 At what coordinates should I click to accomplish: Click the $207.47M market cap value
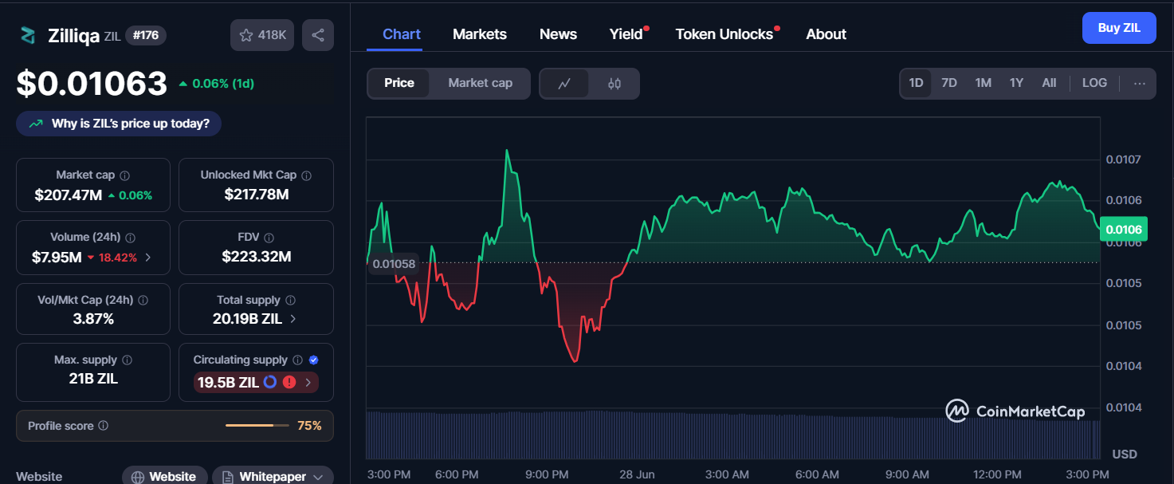point(69,195)
